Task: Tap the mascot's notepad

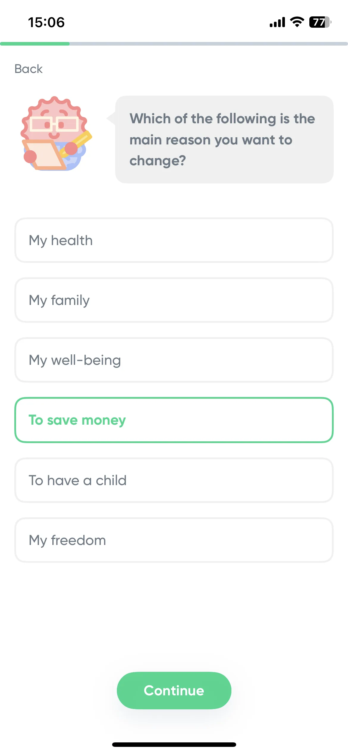Action: pos(45,155)
